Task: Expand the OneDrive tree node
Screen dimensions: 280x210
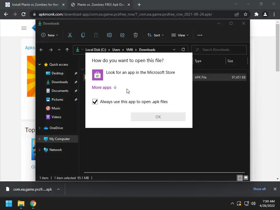Action: tap(39, 128)
